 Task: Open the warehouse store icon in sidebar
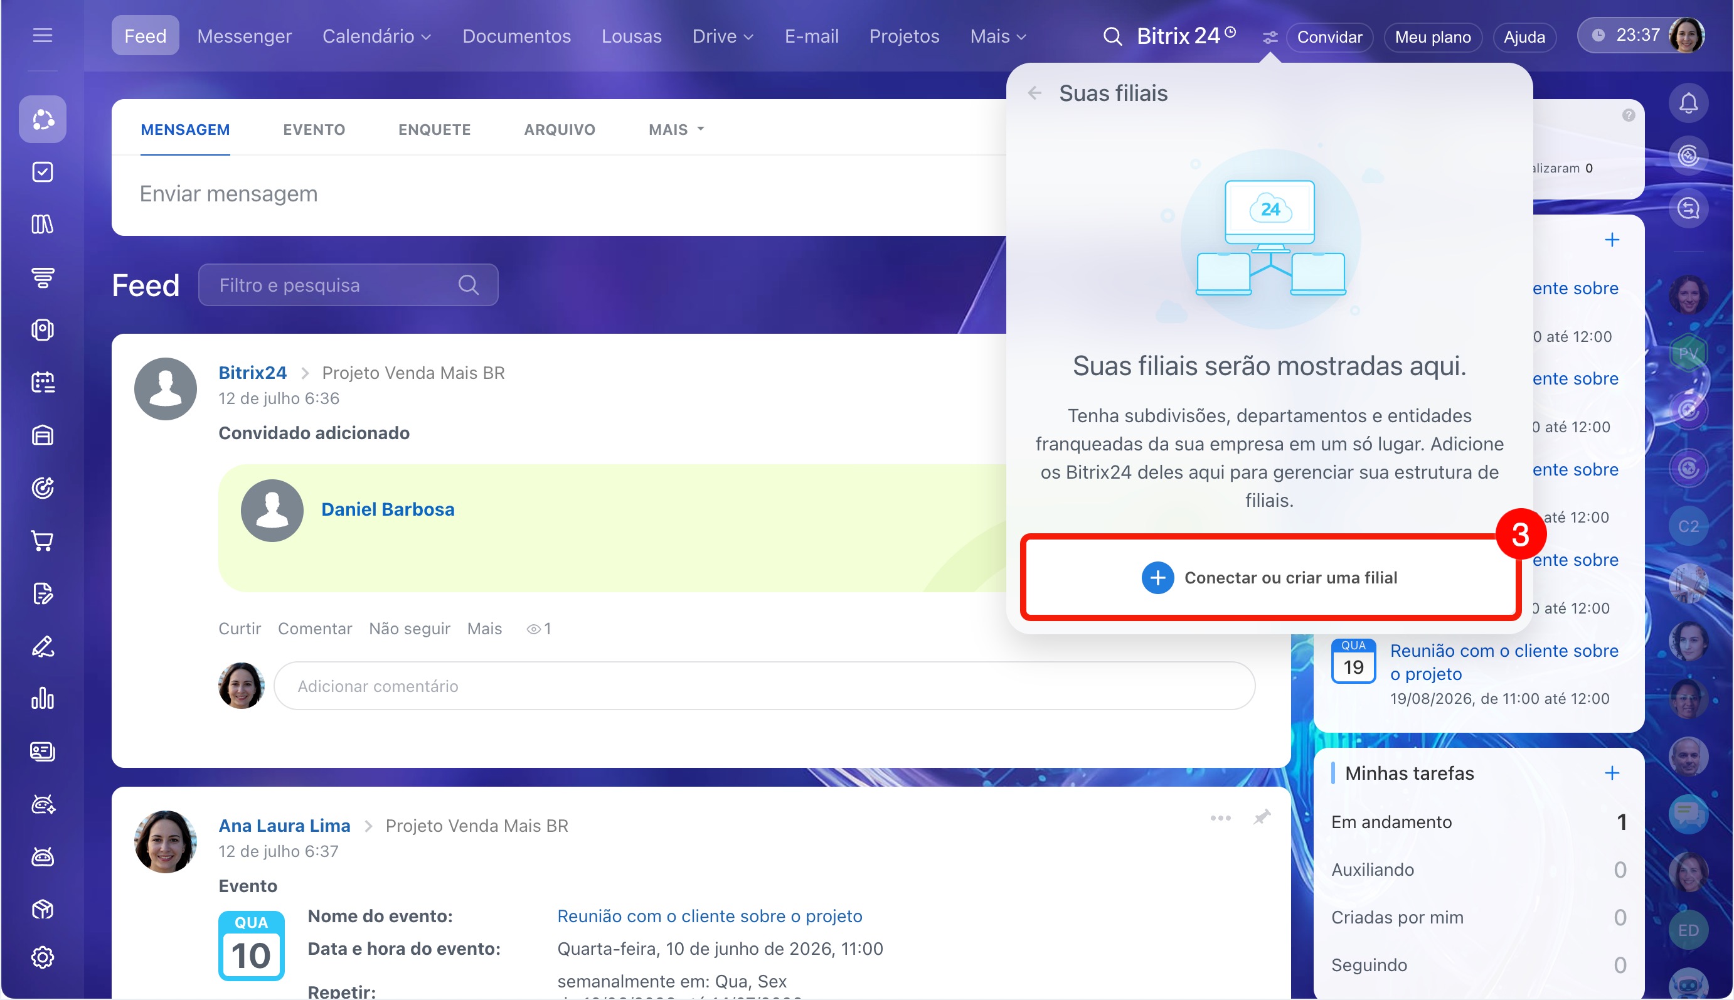pyautogui.click(x=43, y=435)
